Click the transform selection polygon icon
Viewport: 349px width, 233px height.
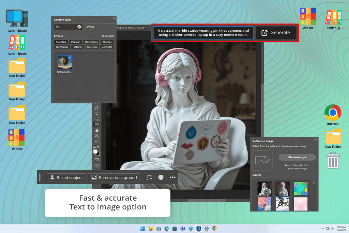pos(149,177)
